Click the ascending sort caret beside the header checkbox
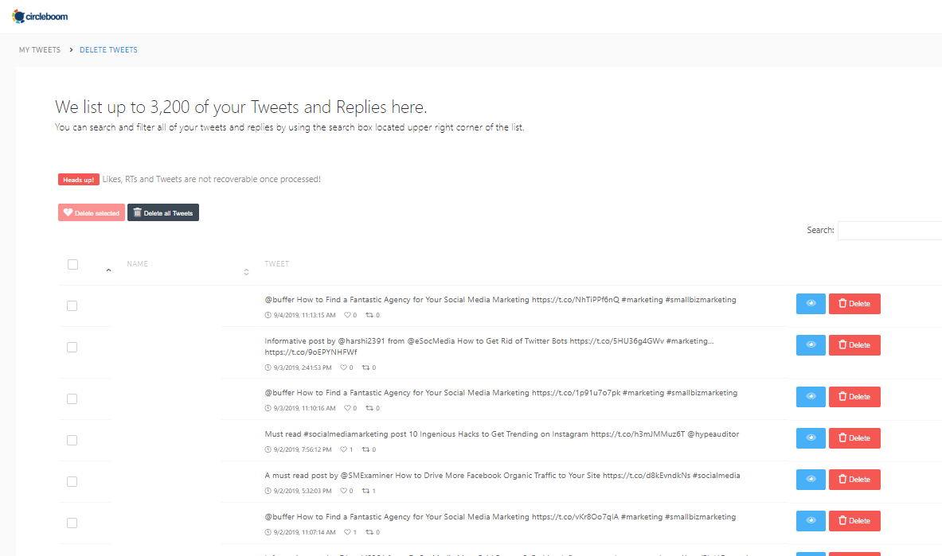This screenshot has width=942, height=556. (x=108, y=270)
